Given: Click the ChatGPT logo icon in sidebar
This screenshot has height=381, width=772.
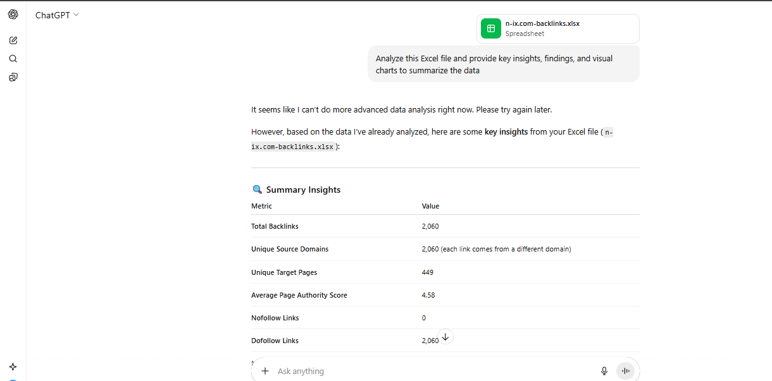Looking at the screenshot, I should tap(13, 15).
